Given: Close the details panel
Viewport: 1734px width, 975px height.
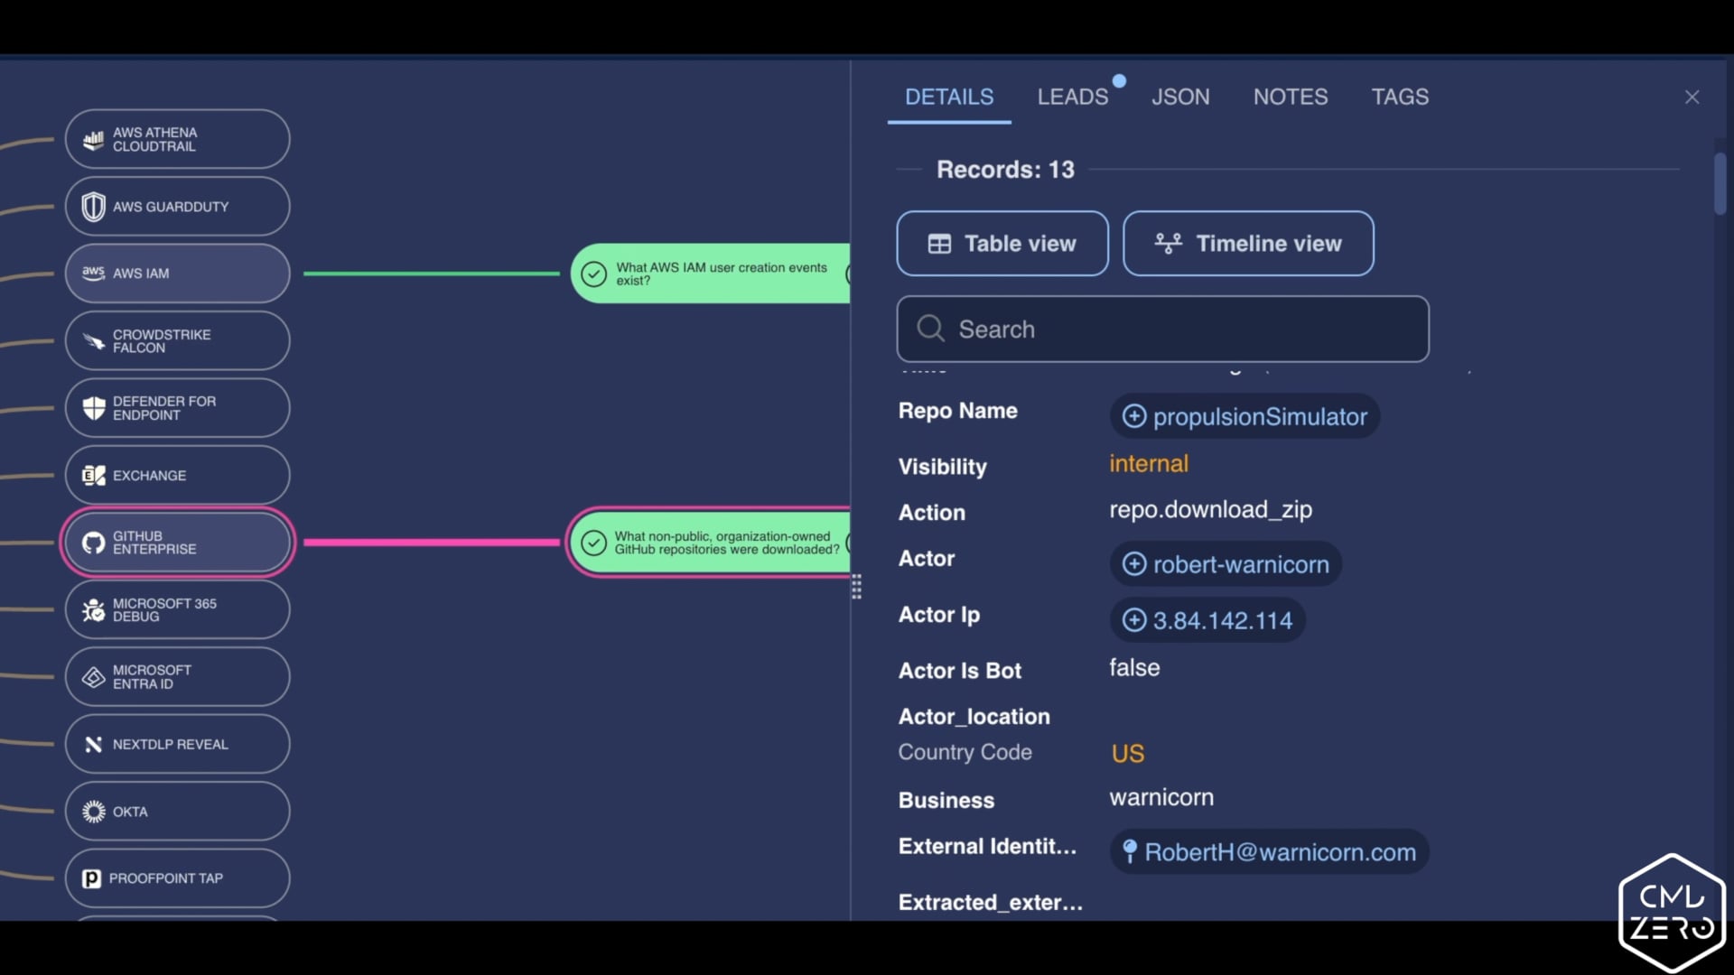Looking at the screenshot, I should [x=1692, y=97].
